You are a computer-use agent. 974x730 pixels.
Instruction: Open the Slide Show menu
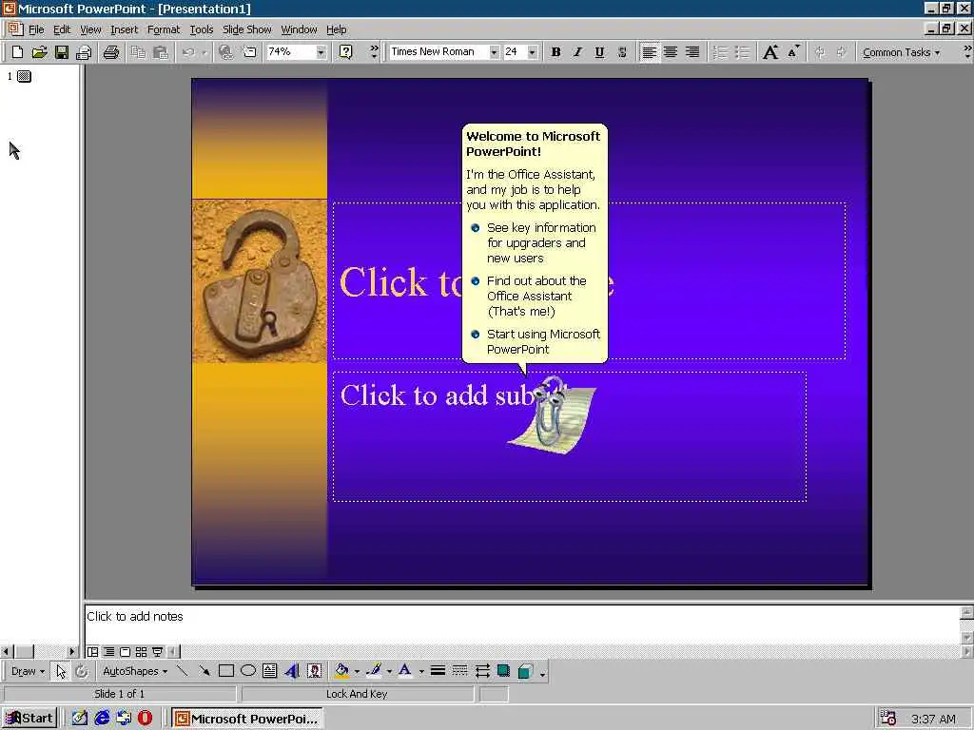(x=246, y=29)
